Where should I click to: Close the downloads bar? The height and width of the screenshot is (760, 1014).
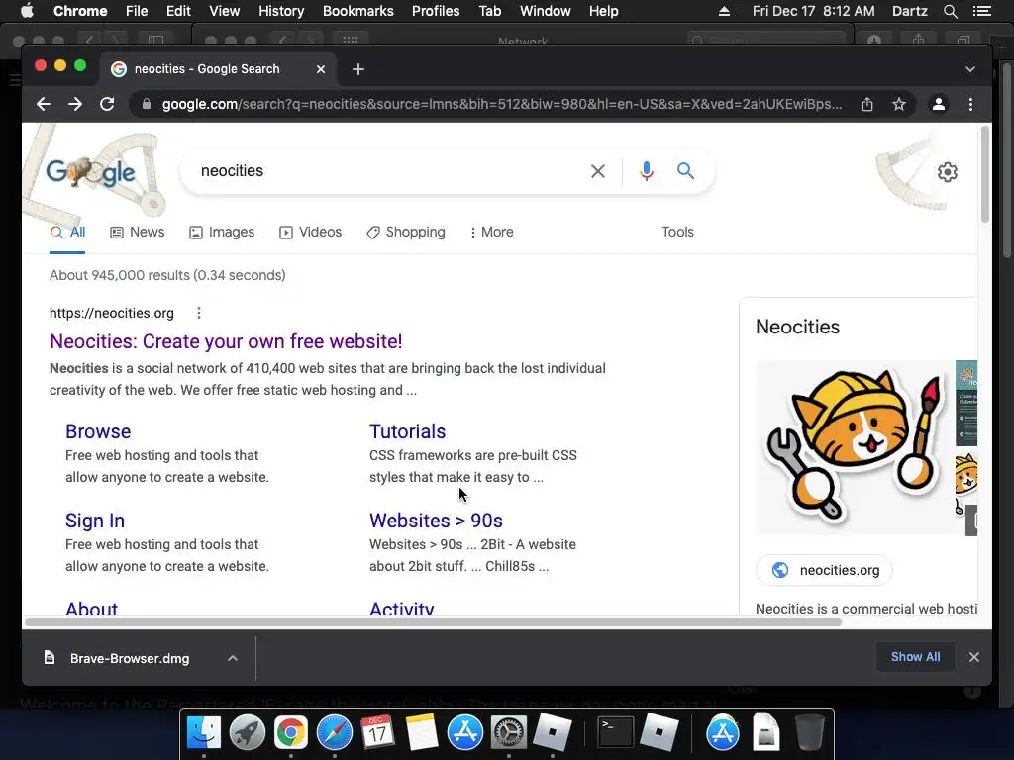point(974,657)
